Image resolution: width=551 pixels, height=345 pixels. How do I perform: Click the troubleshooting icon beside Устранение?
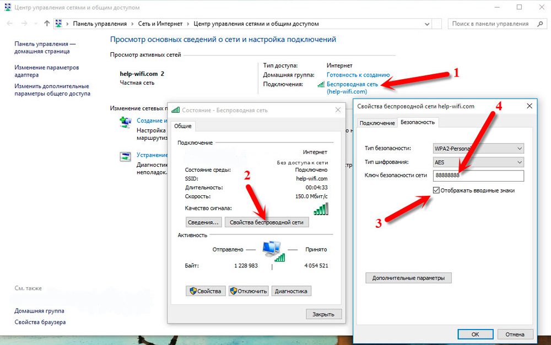click(125, 156)
